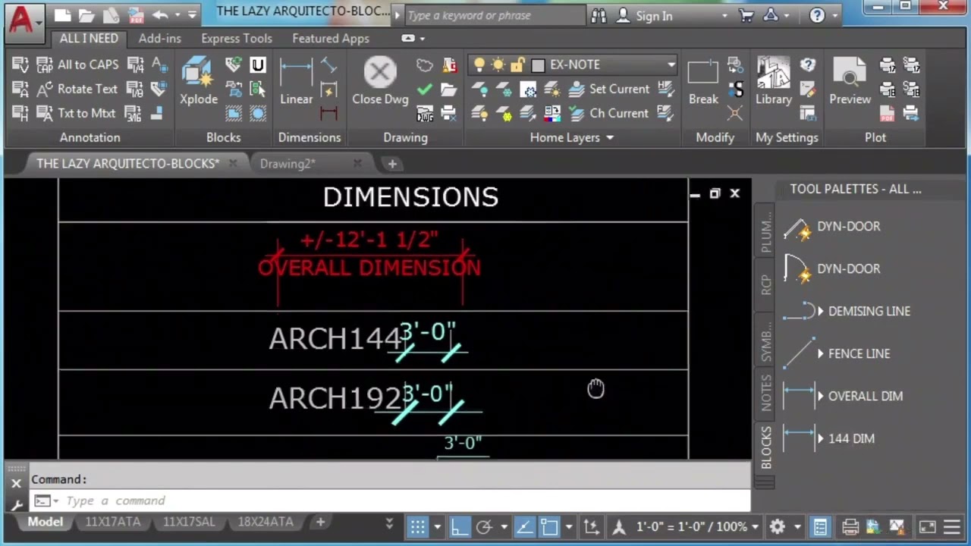The width and height of the screenshot is (971, 546).
Task: Open the Add-ins ribbon tab
Action: tap(160, 38)
